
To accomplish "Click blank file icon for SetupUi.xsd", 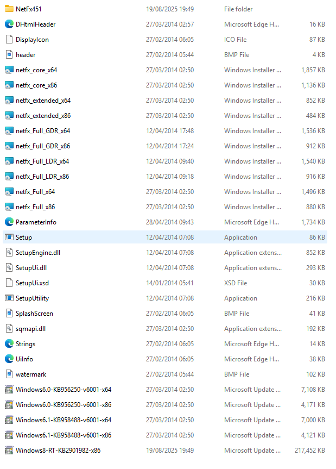I will pyautogui.click(x=9, y=283).
